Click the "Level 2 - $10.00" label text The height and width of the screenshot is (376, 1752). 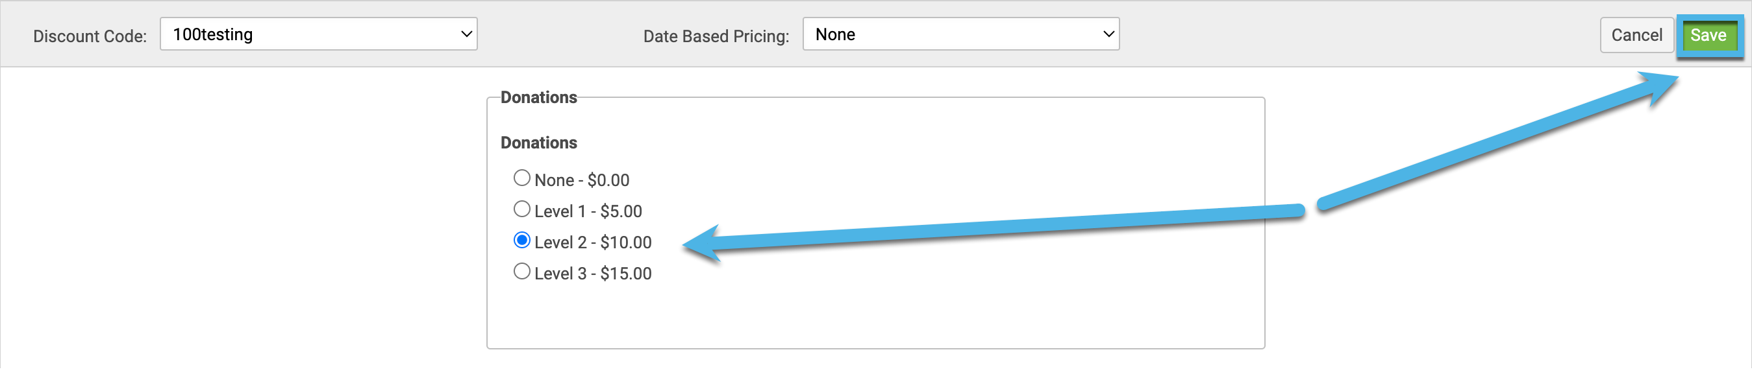point(593,243)
